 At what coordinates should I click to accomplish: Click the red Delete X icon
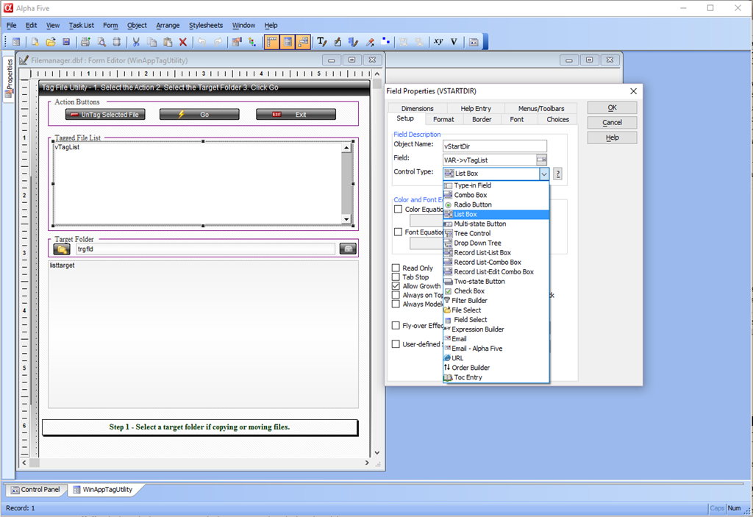tap(183, 42)
